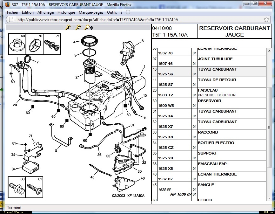Viewport: 275px width, 214px height.
Task: Click the 02/2003 XF 15A10A diagram caption
Action: [128, 196]
